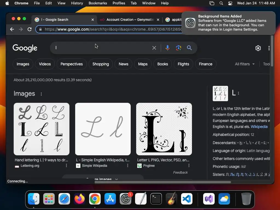Image resolution: width=280 pixels, height=210 pixels.
Task: Open the Wikipedia link in knowledge panel
Action: 259,127
